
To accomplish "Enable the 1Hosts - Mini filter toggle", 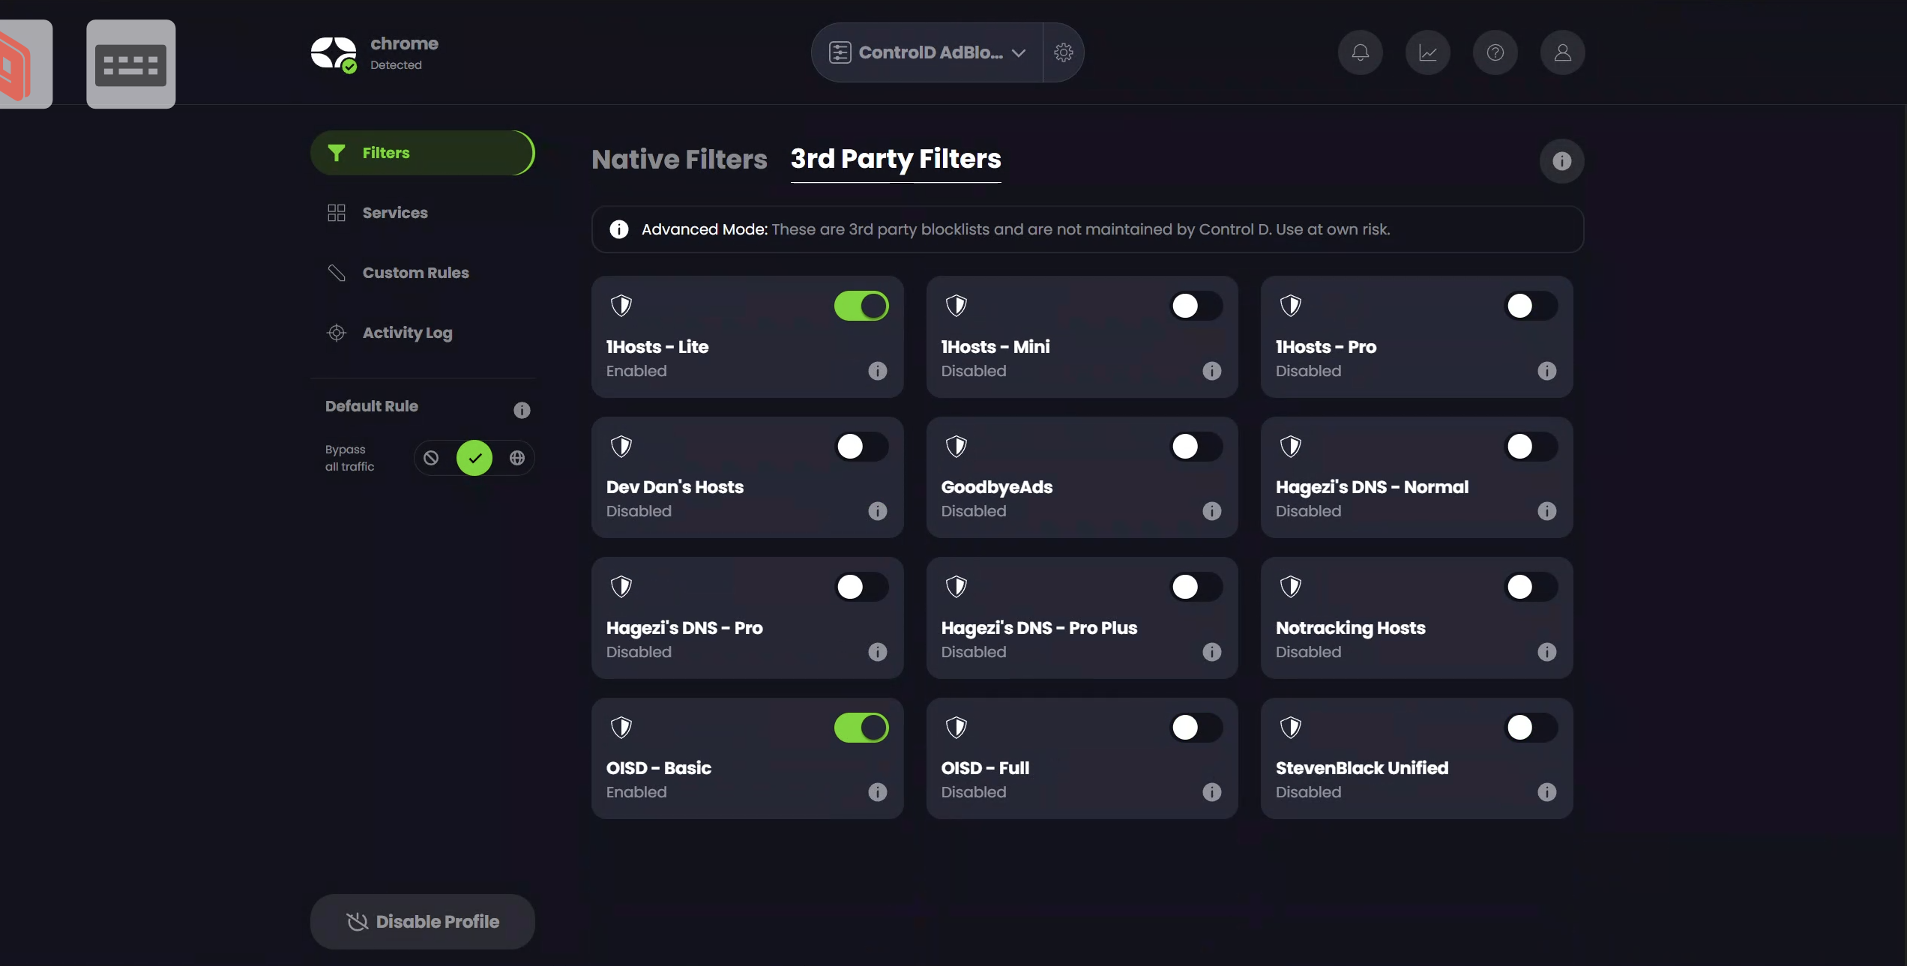I will pos(1196,306).
